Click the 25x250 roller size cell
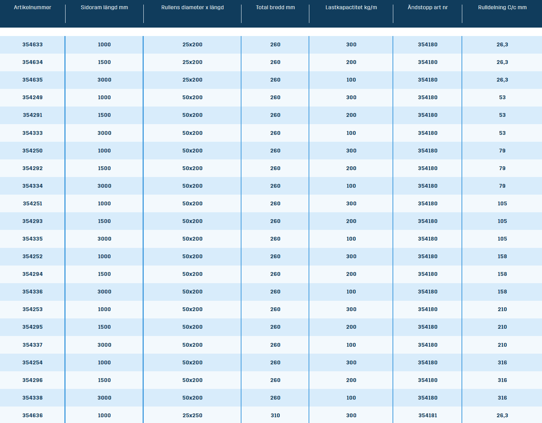This screenshot has width=542, height=423. point(192,415)
